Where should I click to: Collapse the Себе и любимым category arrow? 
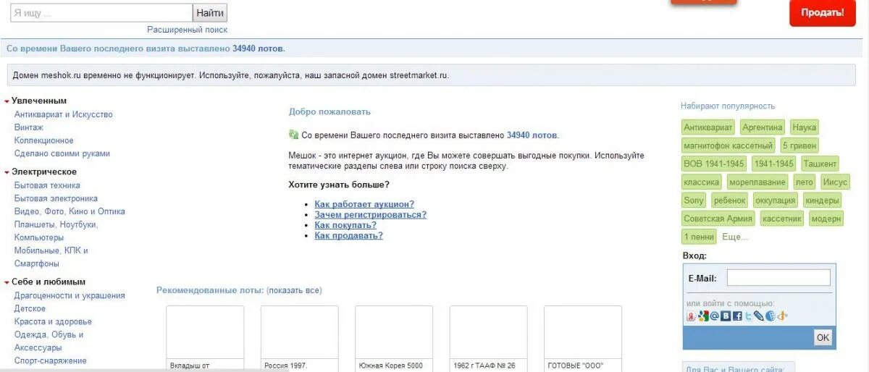point(7,282)
